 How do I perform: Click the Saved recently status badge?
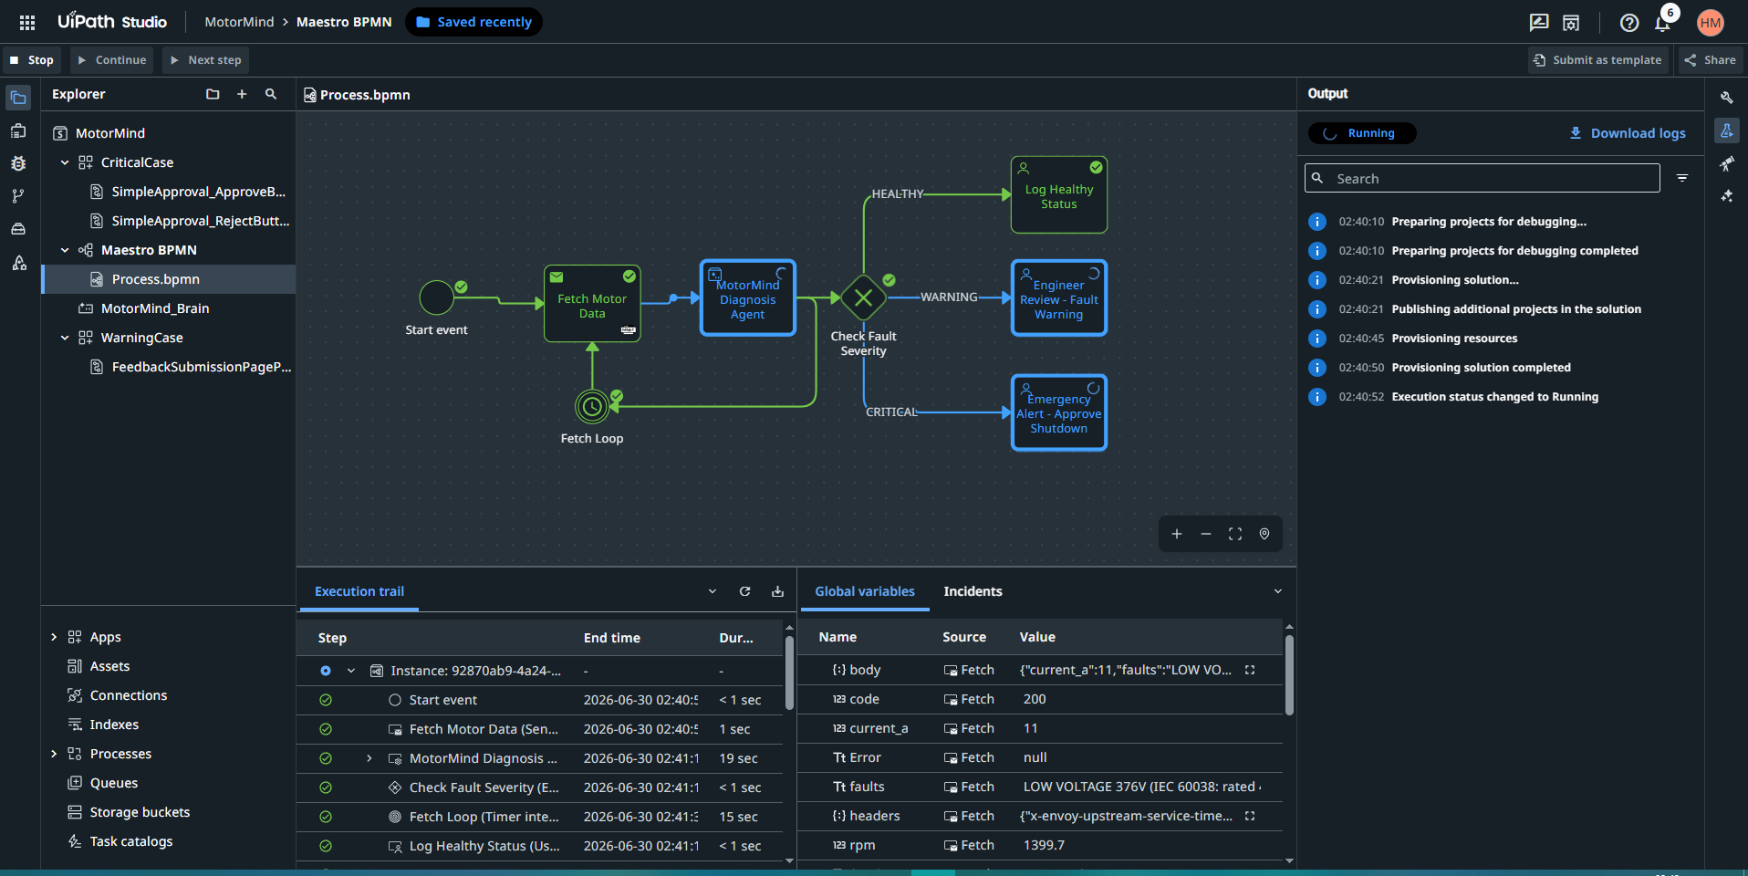click(x=473, y=22)
